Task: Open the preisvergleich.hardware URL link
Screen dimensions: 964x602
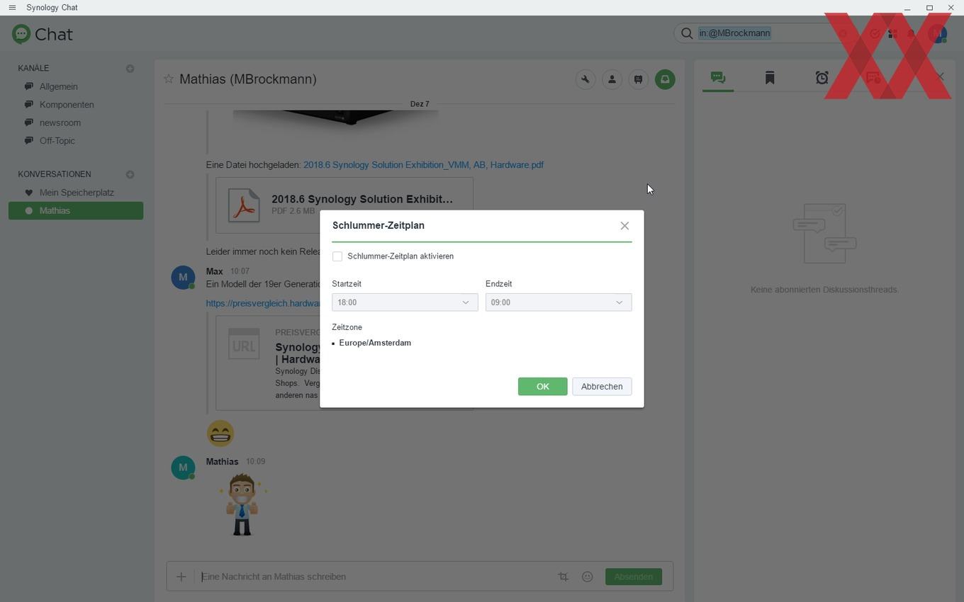Action: tap(262, 303)
